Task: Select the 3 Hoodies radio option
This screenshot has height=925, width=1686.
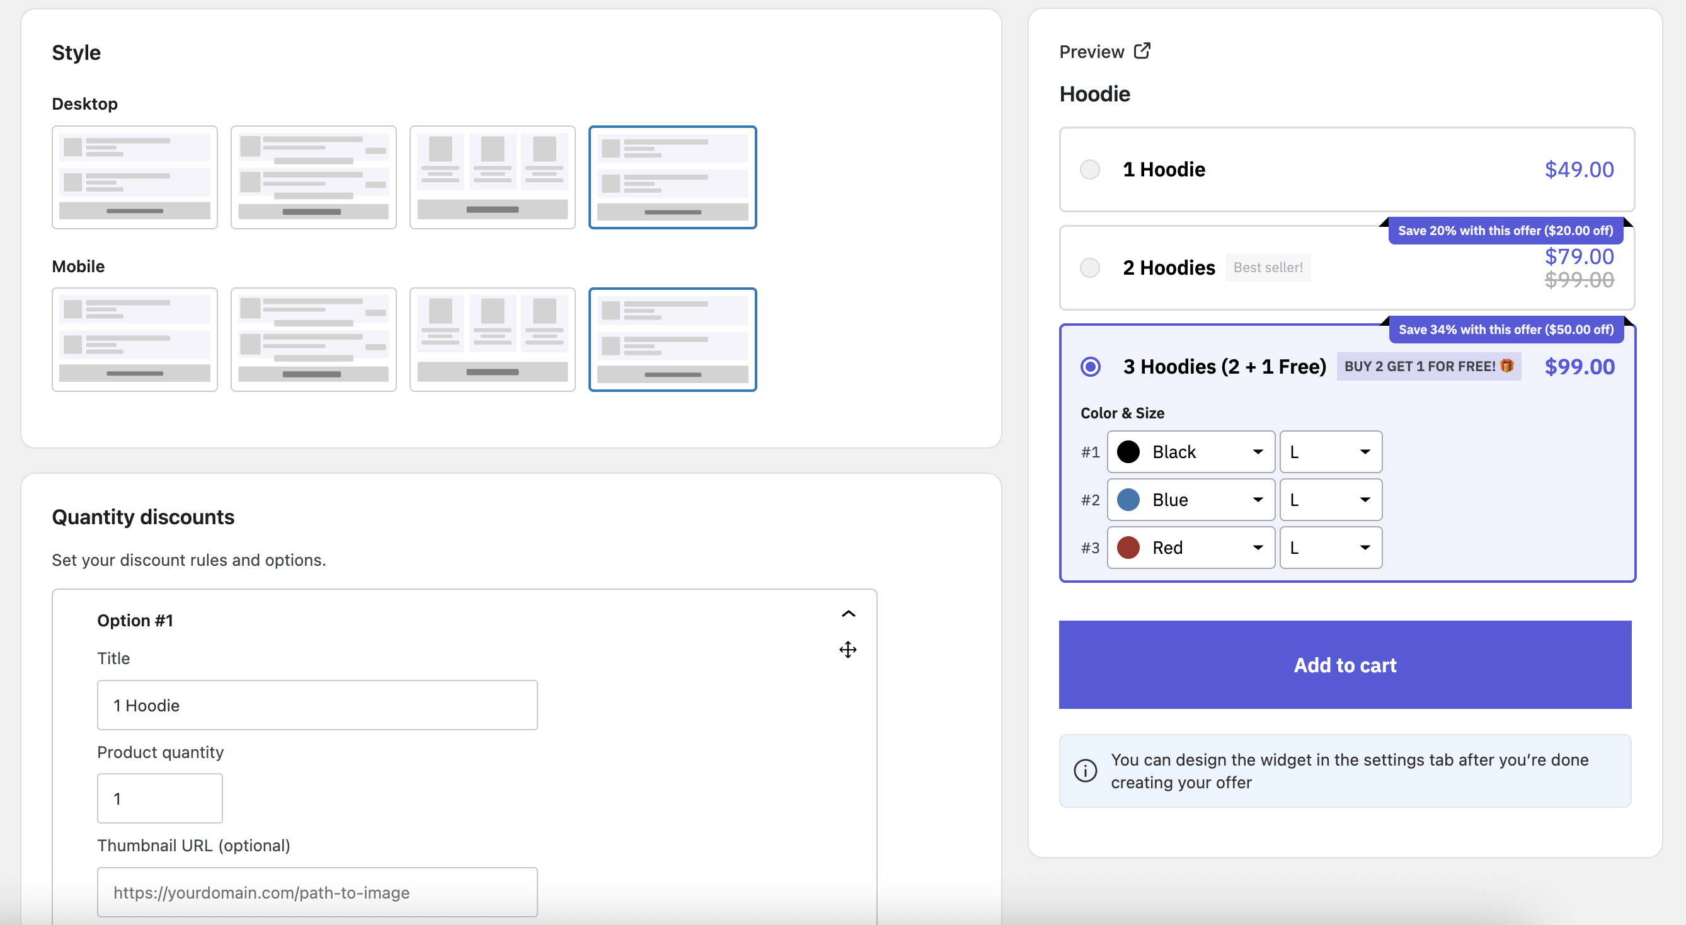Action: pyautogui.click(x=1091, y=367)
